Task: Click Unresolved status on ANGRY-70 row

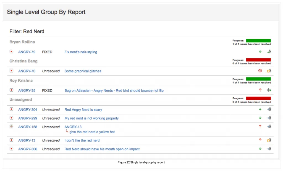Action: tap(51, 71)
